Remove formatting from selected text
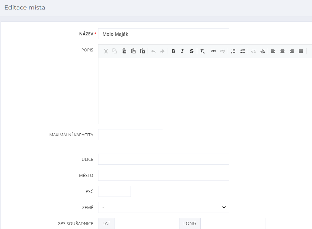 click(x=202, y=51)
